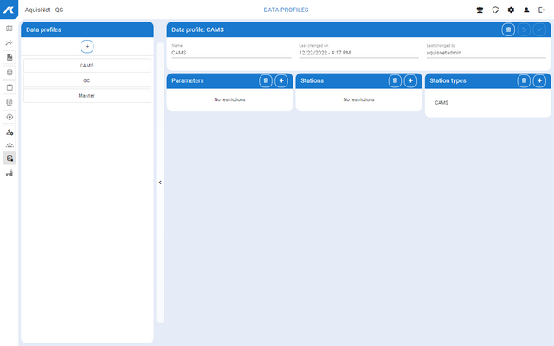Add a station type
Viewport: 554px width, 346px height.
point(539,80)
